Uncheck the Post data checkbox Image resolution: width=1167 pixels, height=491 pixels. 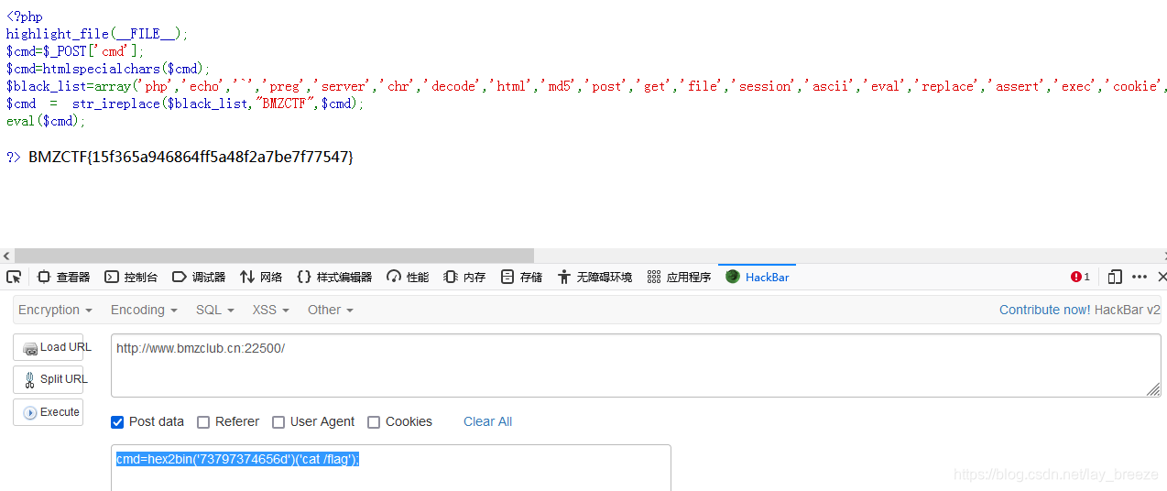tap(117, 422)
